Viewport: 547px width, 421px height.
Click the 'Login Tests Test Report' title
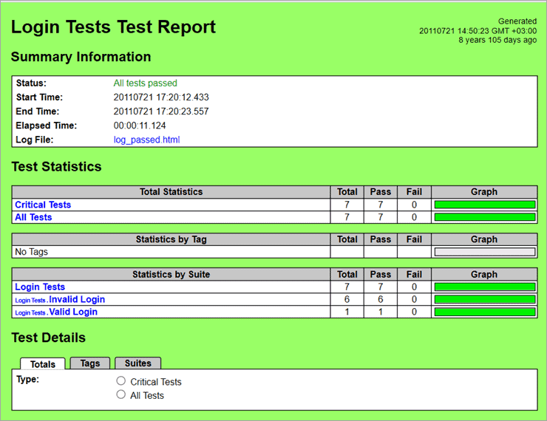pos(113,27)
